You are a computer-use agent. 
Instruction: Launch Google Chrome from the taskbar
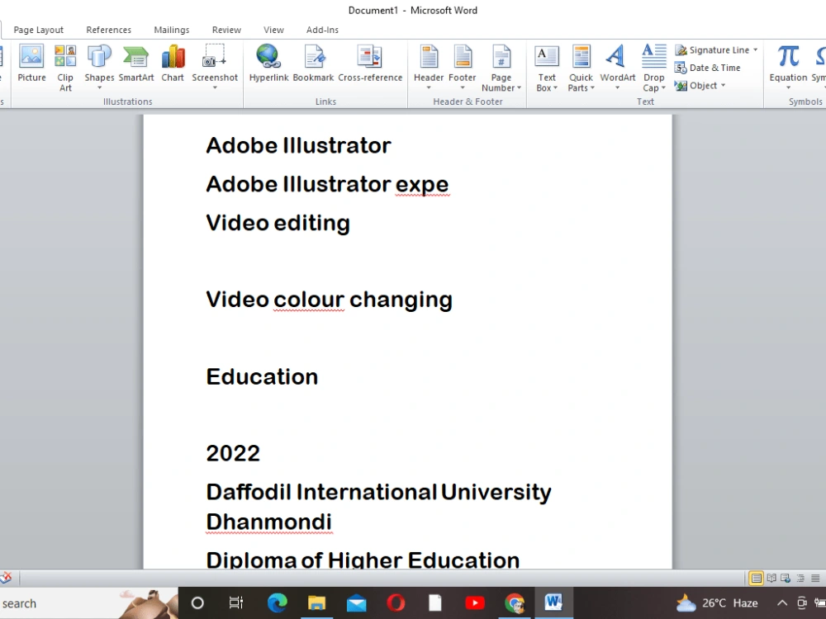514,602
